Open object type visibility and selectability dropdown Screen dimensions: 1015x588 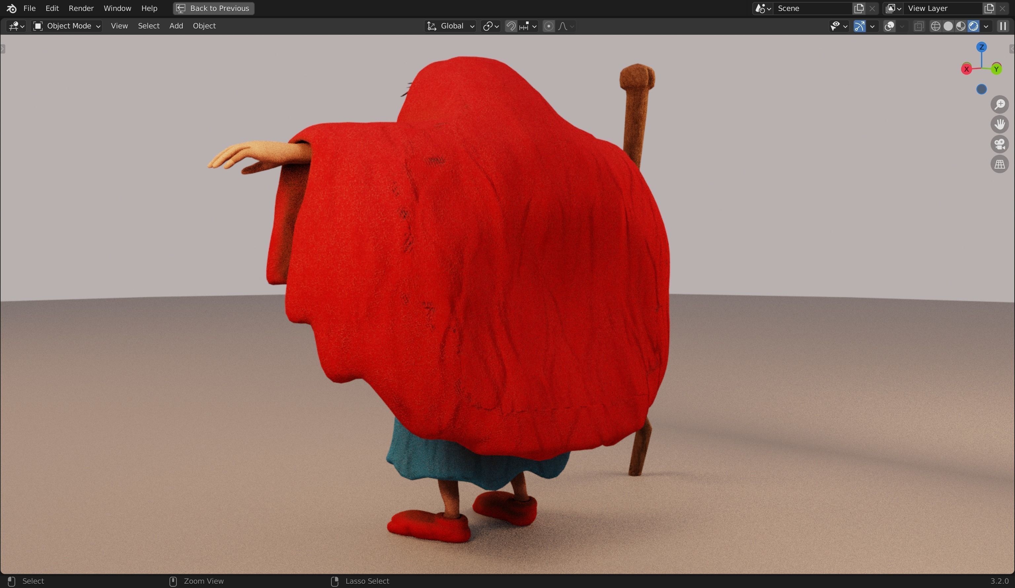click(839, 26)
